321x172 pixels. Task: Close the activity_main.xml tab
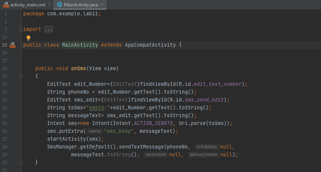(x=49, y=4)
